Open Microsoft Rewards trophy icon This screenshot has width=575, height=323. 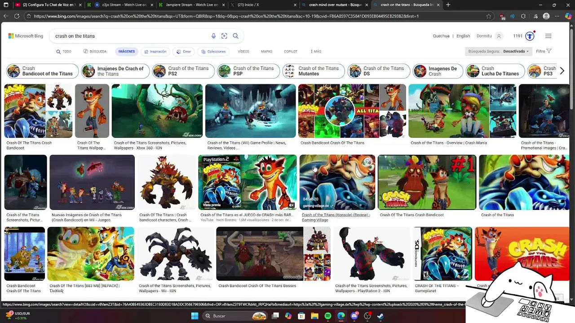tap(530, 36)
